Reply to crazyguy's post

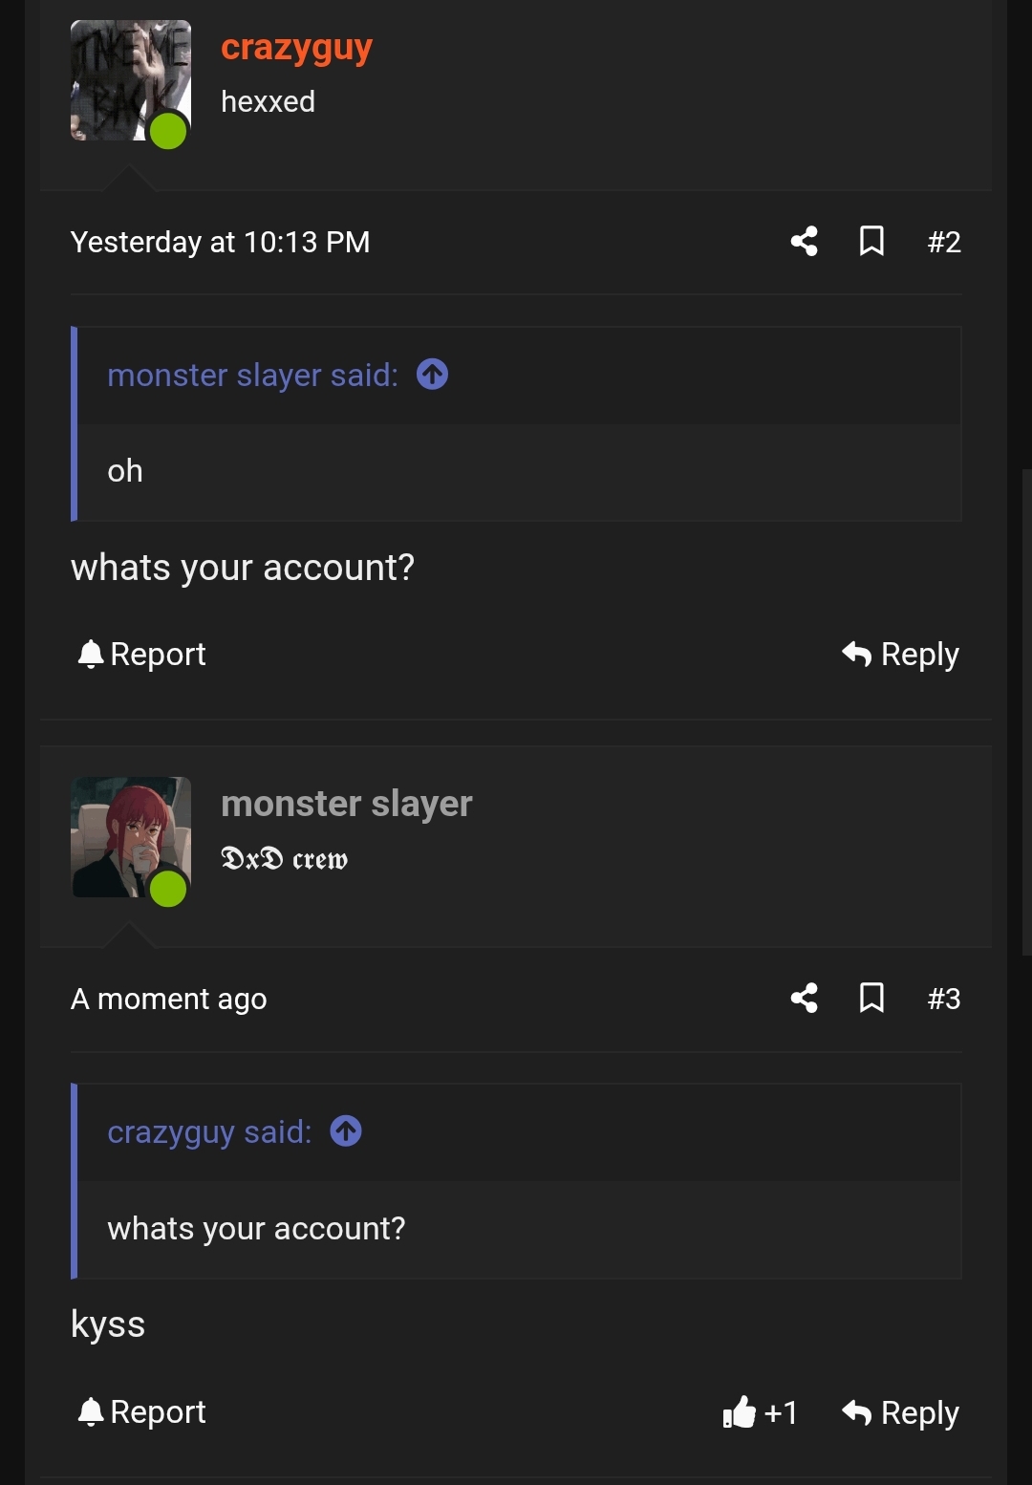click(900, 655)
